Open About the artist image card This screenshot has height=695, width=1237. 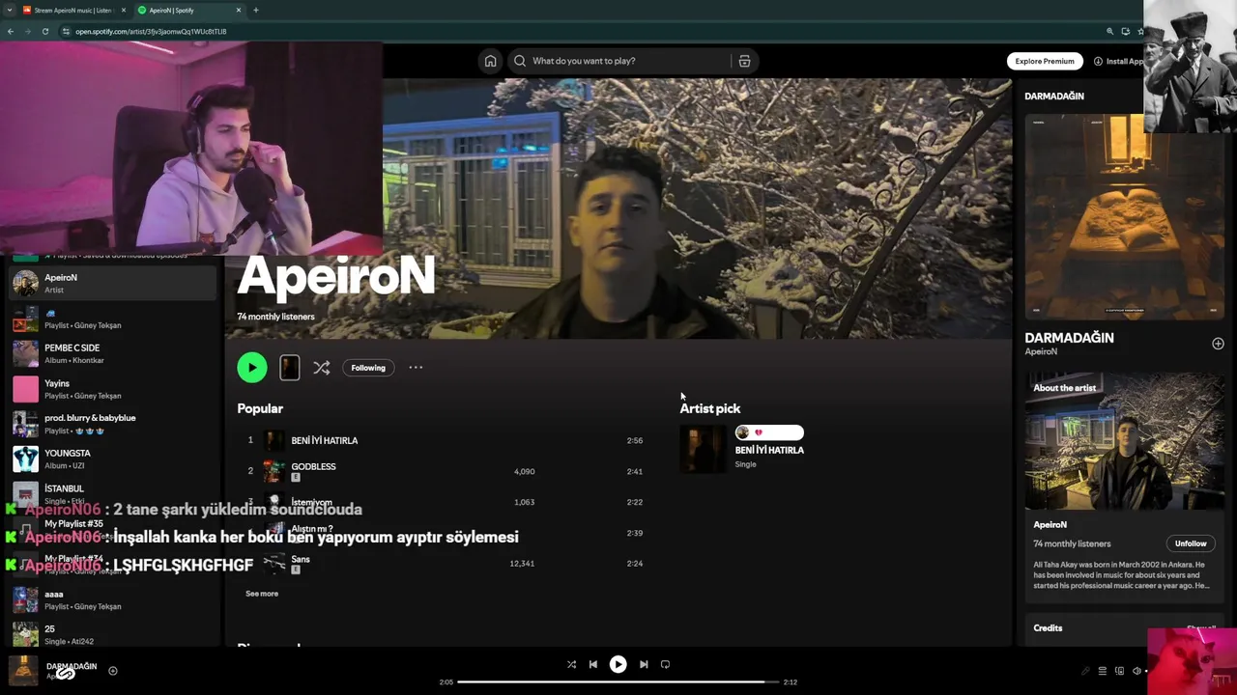tap(1124, 442)
